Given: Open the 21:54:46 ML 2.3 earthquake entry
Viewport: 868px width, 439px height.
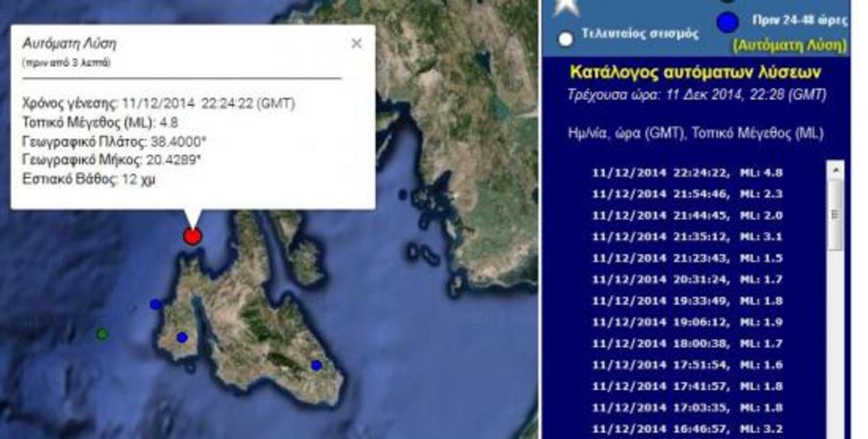Looking at the screenshot, I should click(687, 194).
